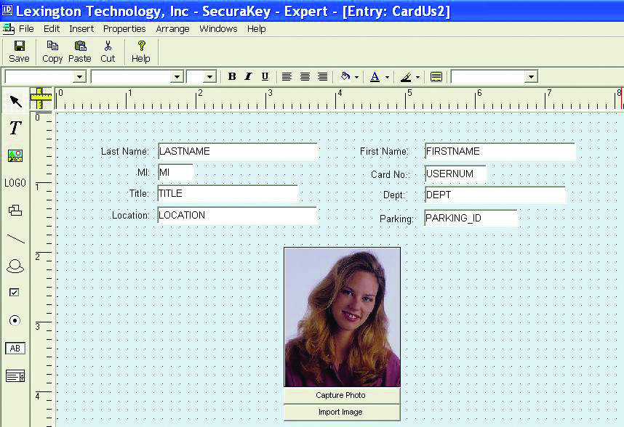624x427 pixels.
Task: Select the LOGO tool
Action: (x=15, y=183)
